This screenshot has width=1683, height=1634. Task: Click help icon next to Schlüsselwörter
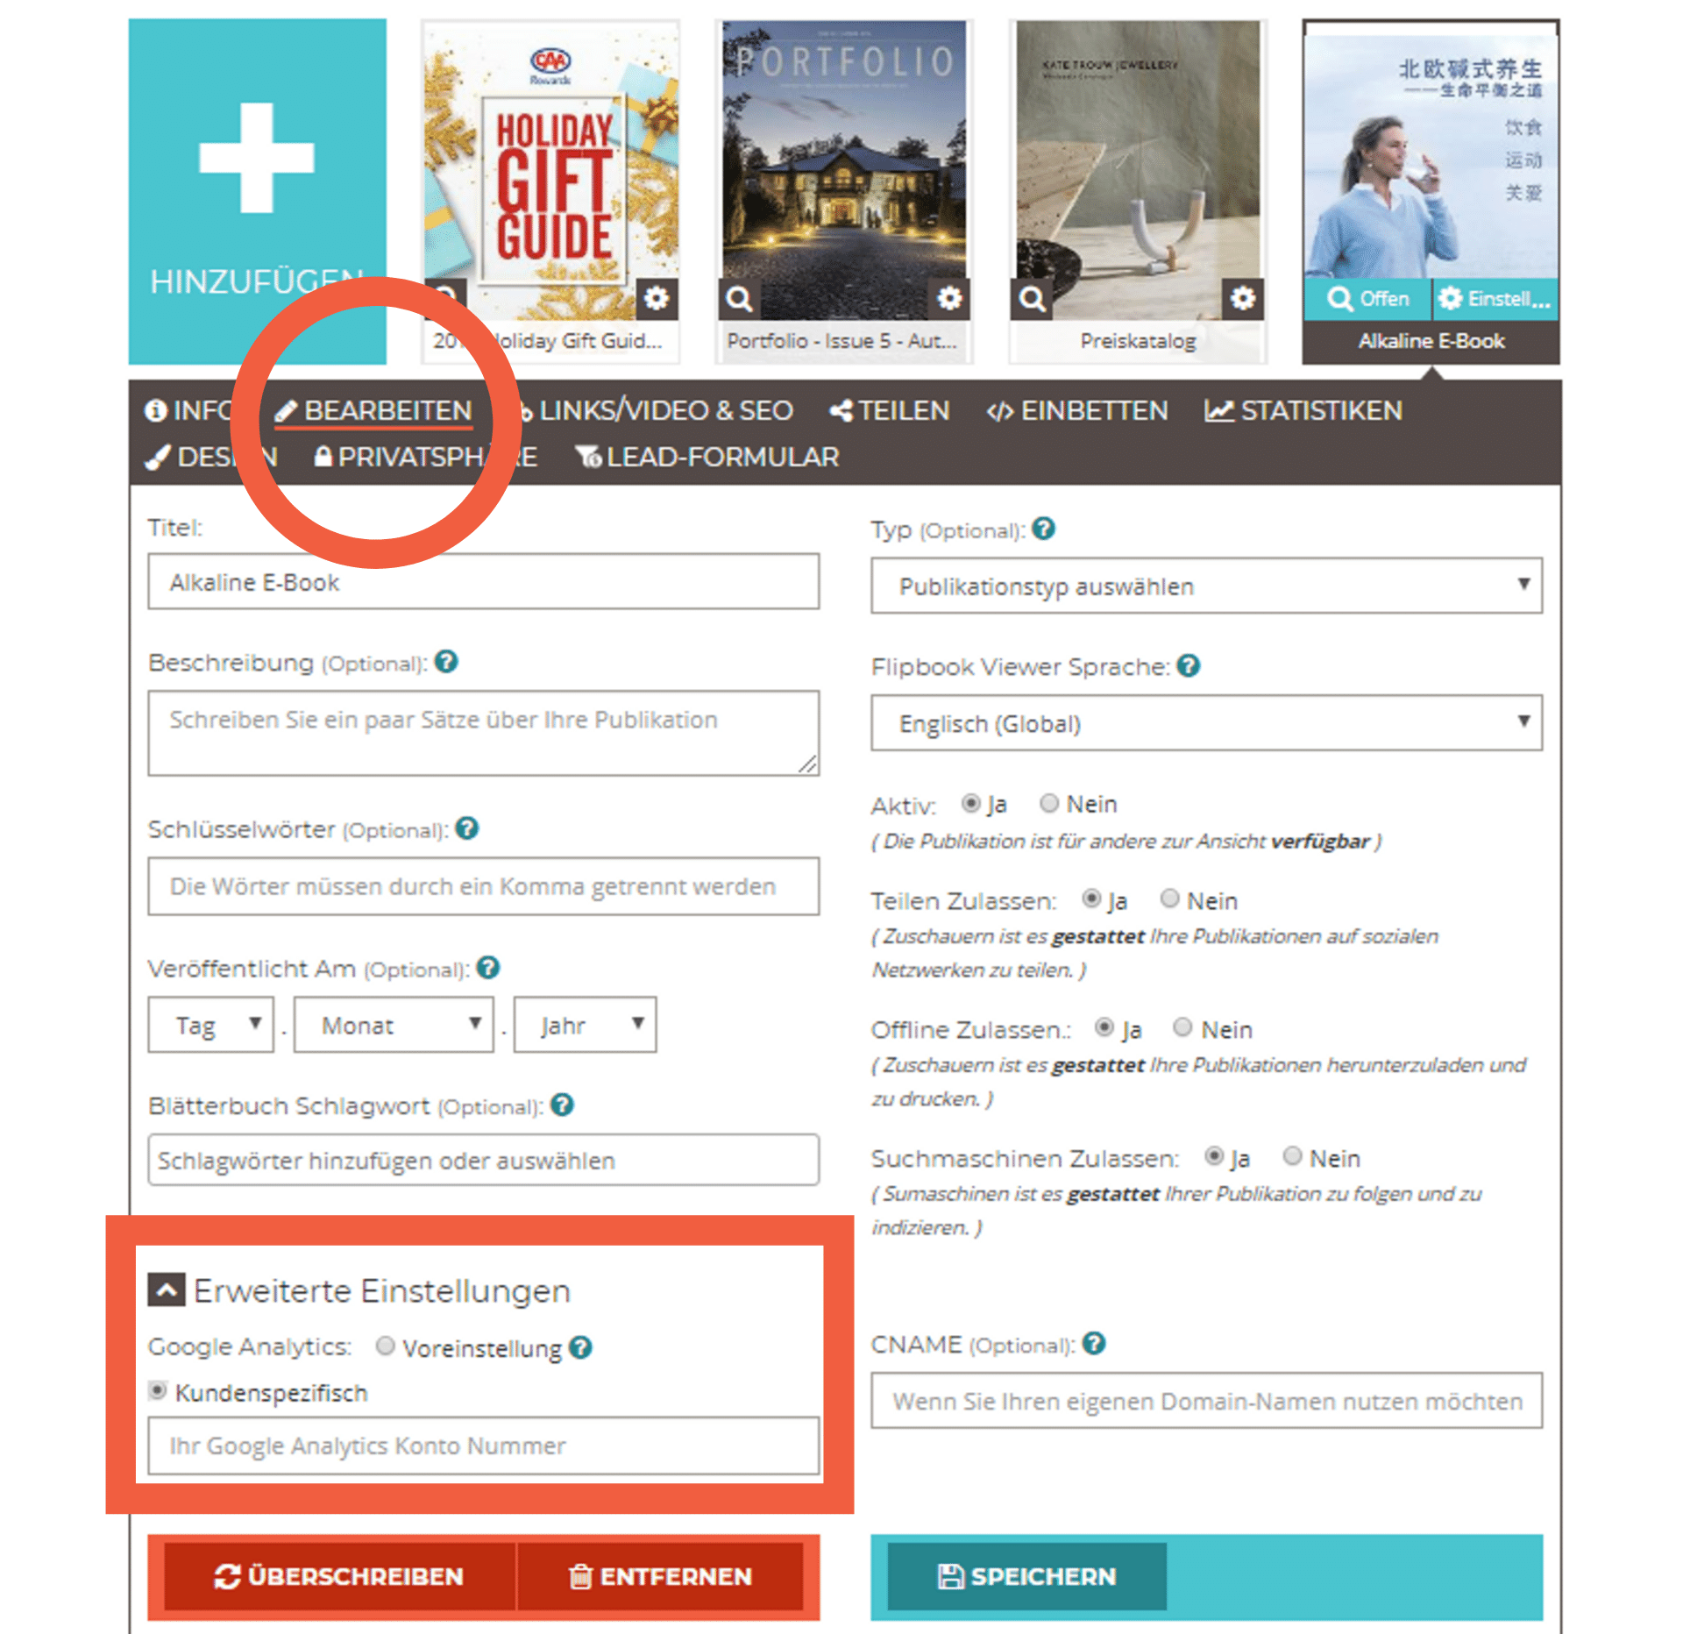[x=467, y=828]
